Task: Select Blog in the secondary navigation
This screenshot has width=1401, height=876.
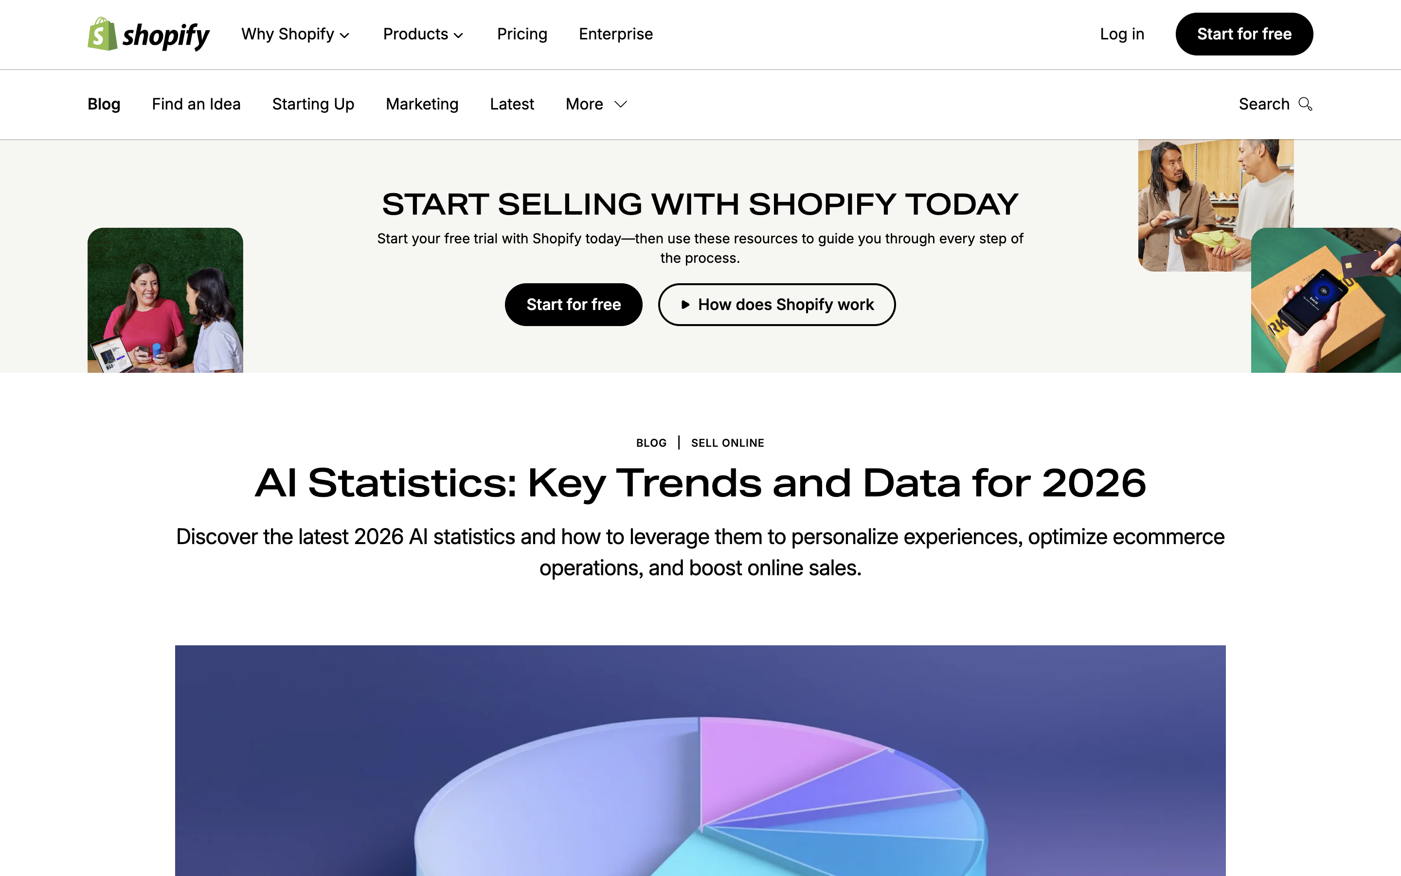Action: pyautogui.click(x=104, y=104)
